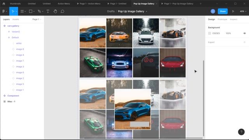
Task: Edit the background hex value E5E5E5
Action: point(216,33)
